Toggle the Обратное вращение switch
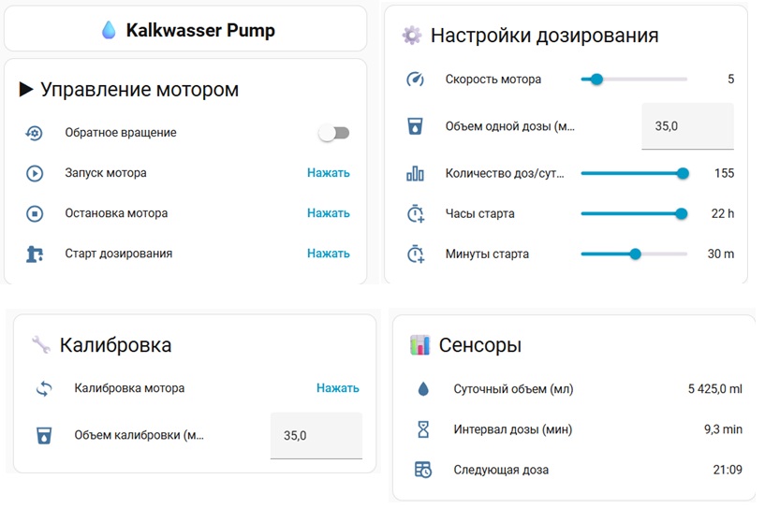The image size is (765, 508). 333,133
